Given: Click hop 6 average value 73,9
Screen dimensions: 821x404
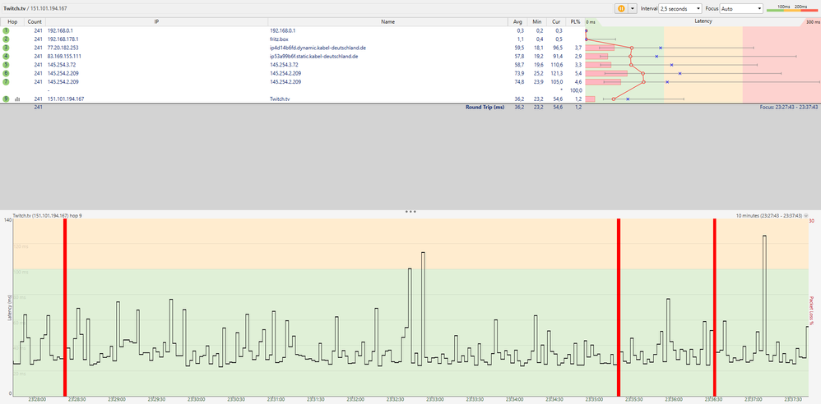Looking at the screenshot, I should [x=519, y=73].
